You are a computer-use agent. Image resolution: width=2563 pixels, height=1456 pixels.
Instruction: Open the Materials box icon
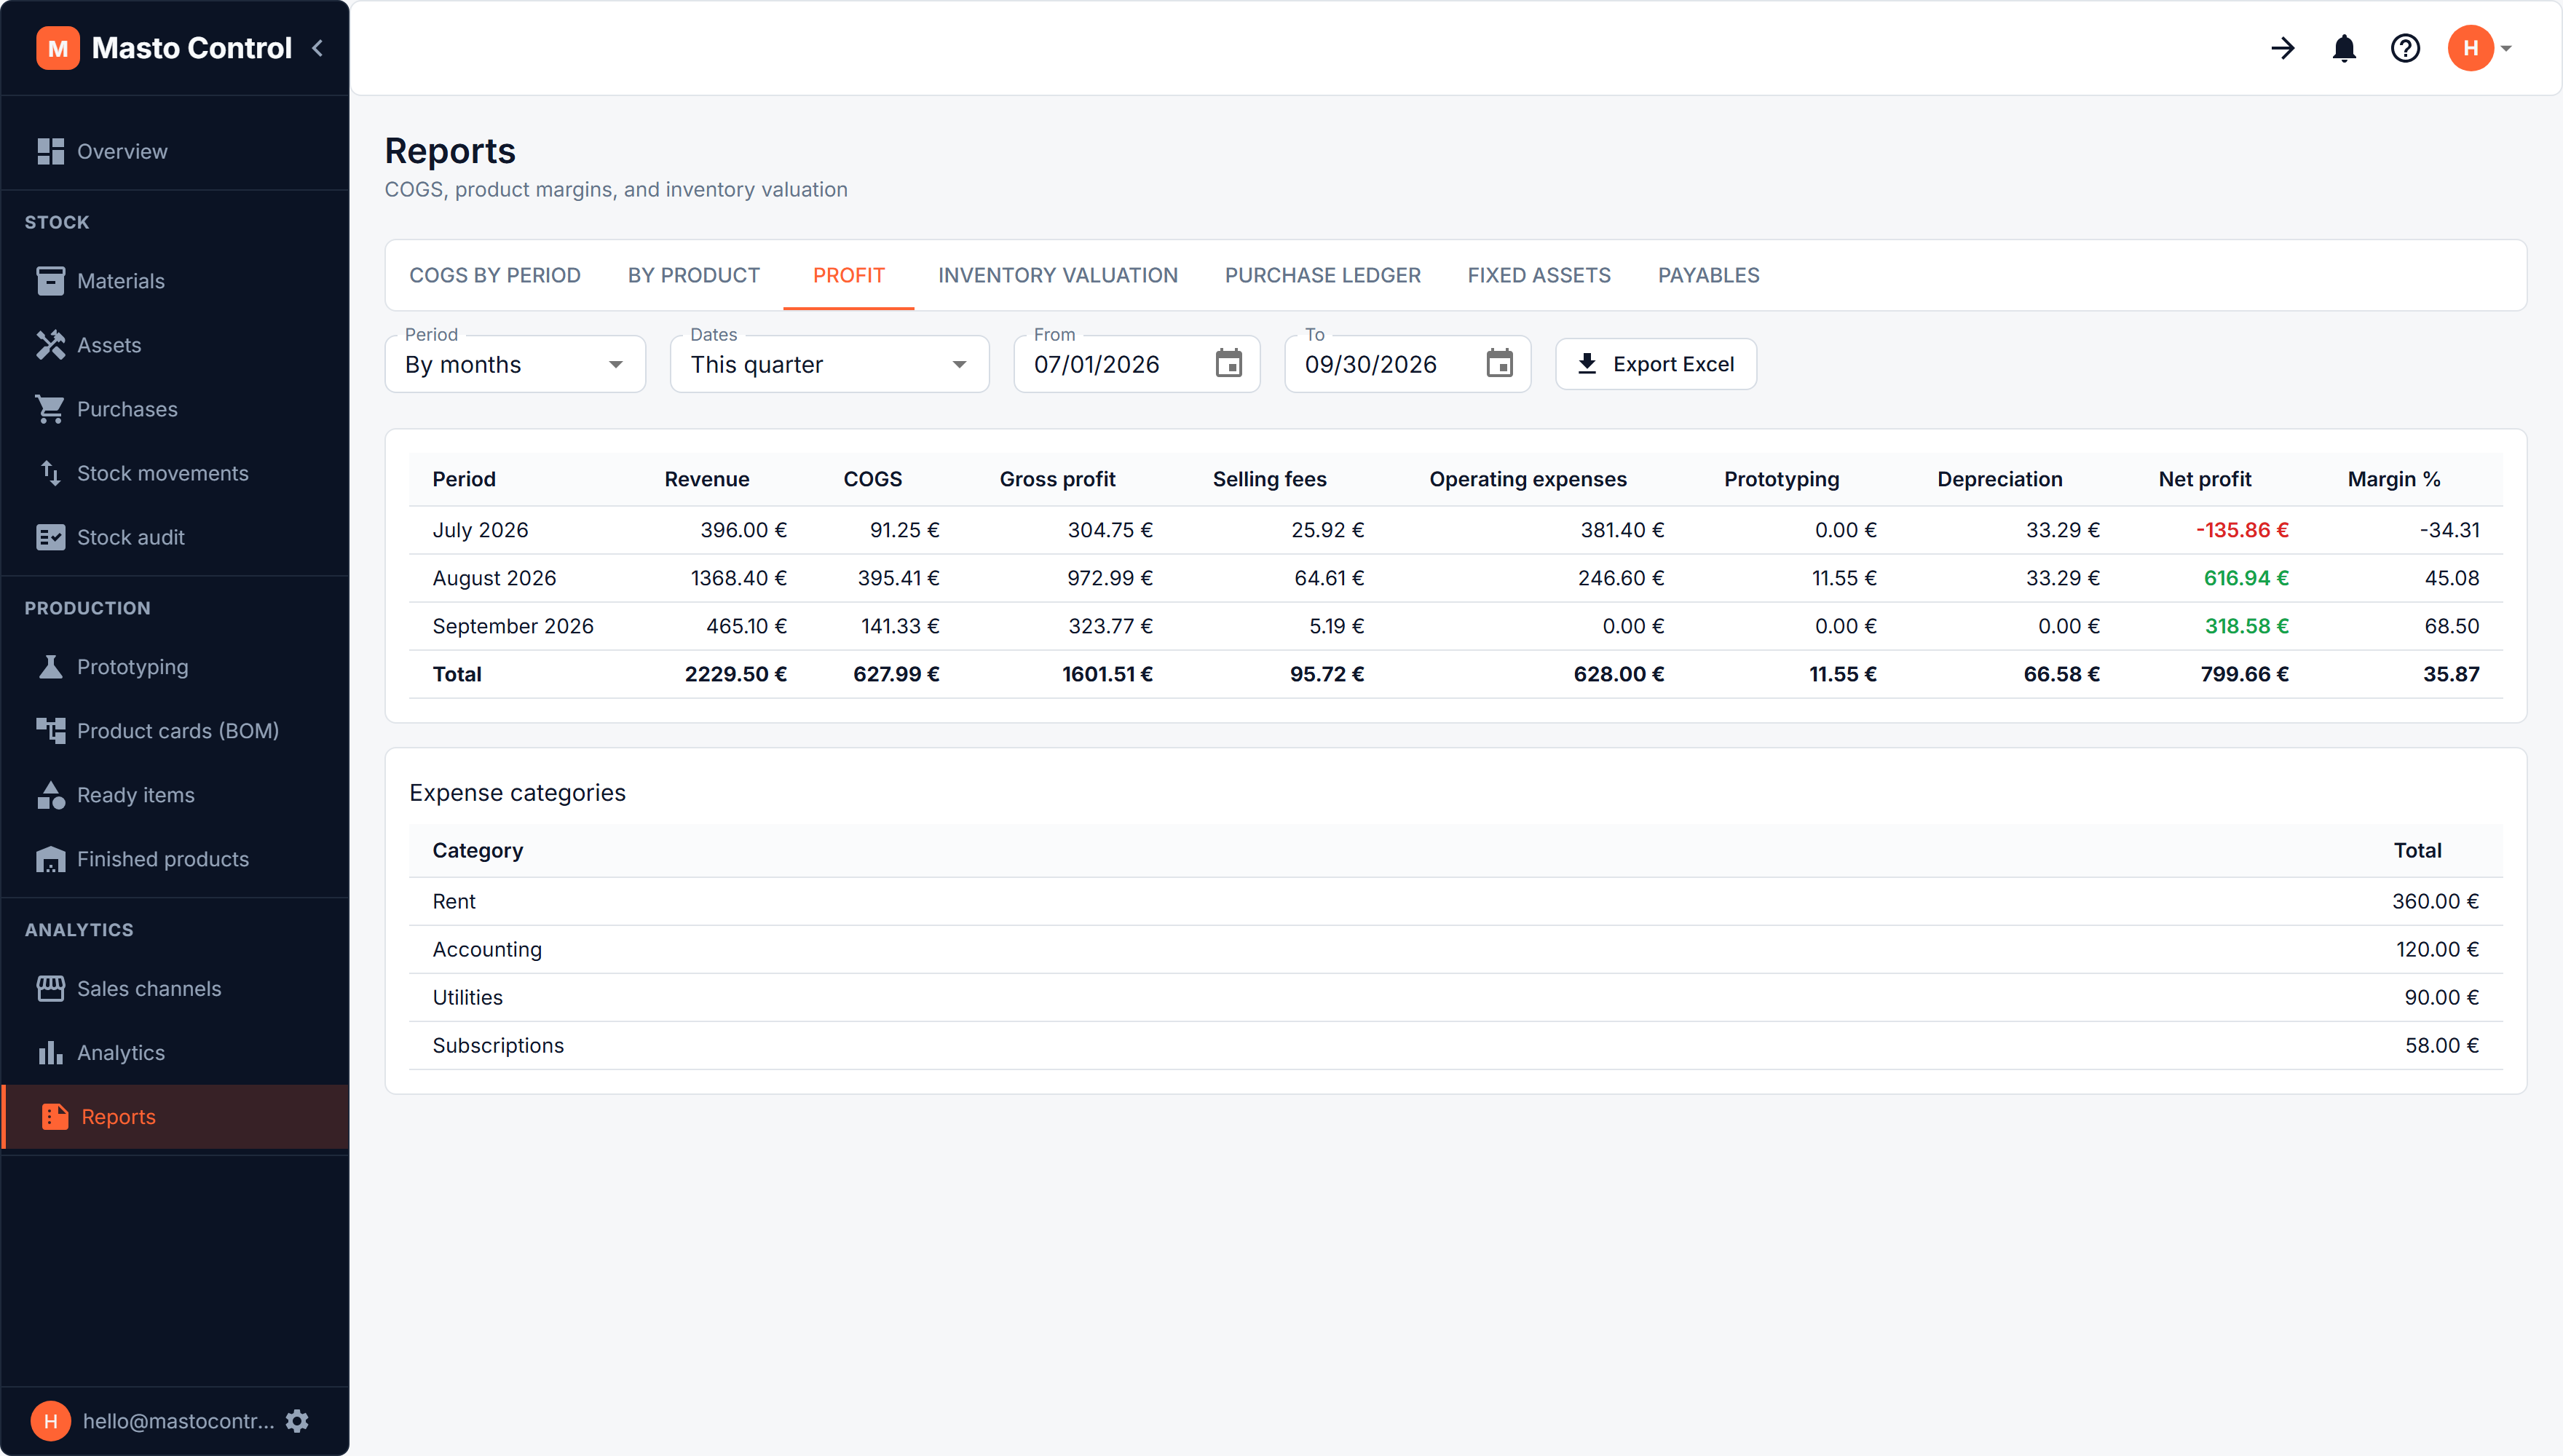coord(50,281)
